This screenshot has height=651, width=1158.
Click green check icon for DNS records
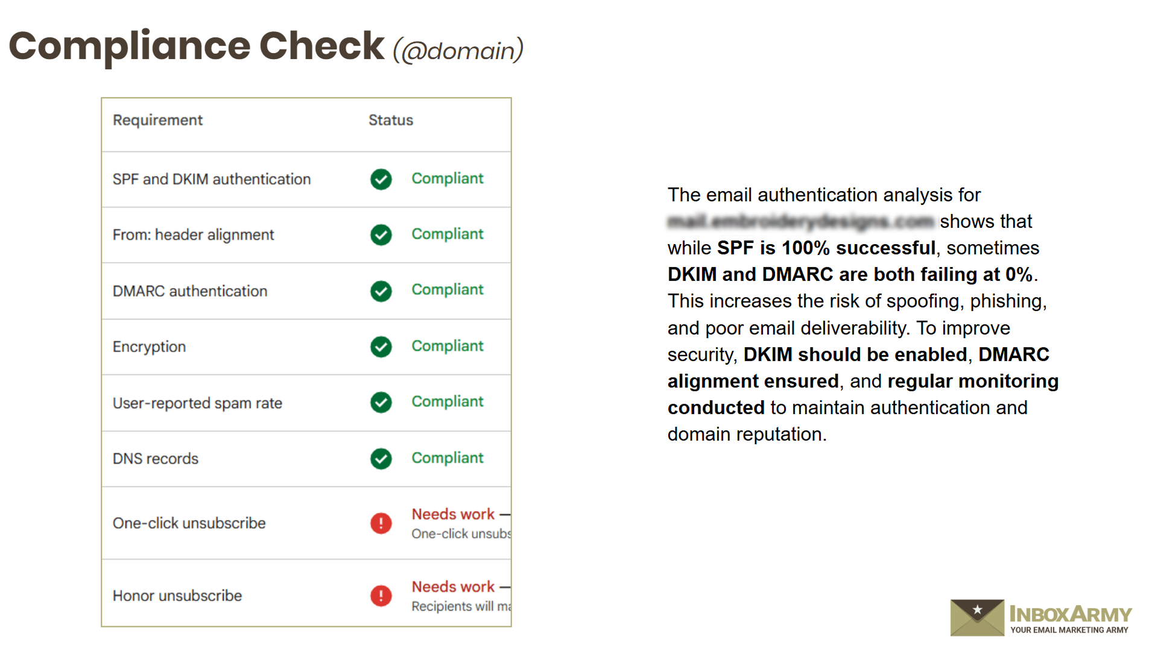[381, 459]
